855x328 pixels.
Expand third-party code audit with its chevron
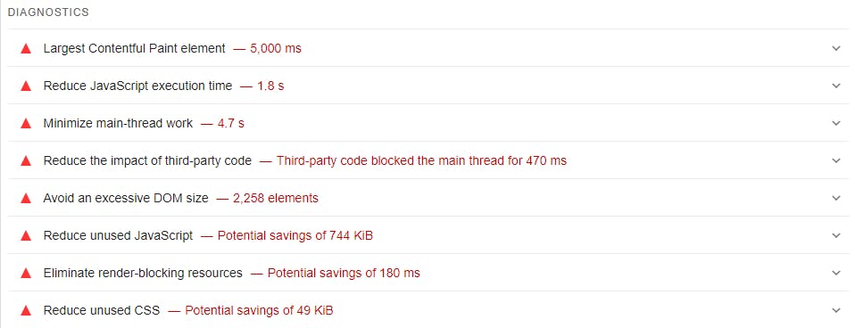click(x=836, y=160)
